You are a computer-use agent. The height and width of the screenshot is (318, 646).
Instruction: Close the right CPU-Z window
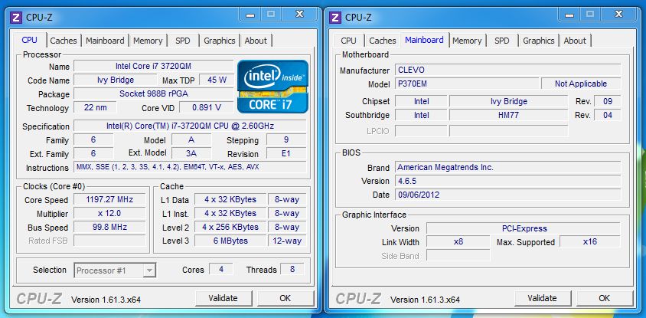(x=618, y=15)
